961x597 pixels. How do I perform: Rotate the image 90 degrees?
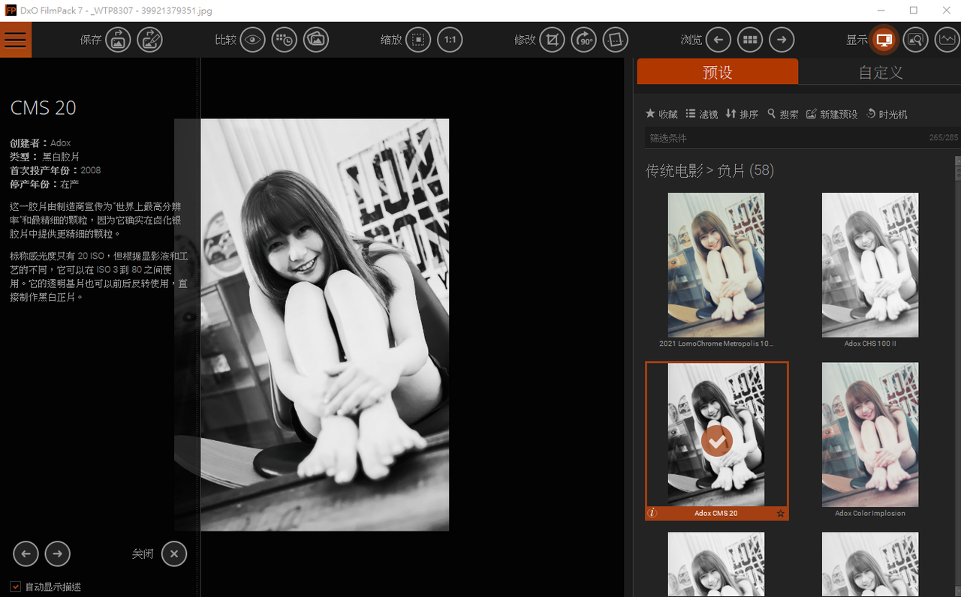pos(584,40)
